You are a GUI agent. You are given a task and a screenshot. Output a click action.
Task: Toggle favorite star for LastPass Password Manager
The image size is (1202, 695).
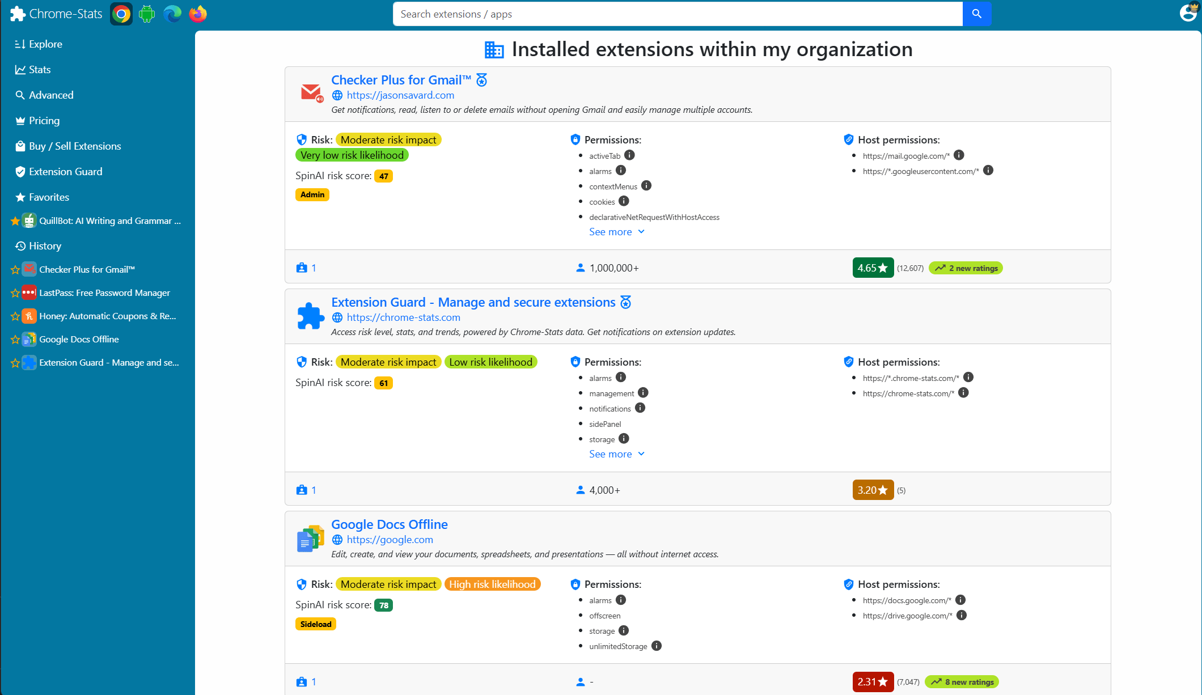pyautogui.click(x=15, y=293)
